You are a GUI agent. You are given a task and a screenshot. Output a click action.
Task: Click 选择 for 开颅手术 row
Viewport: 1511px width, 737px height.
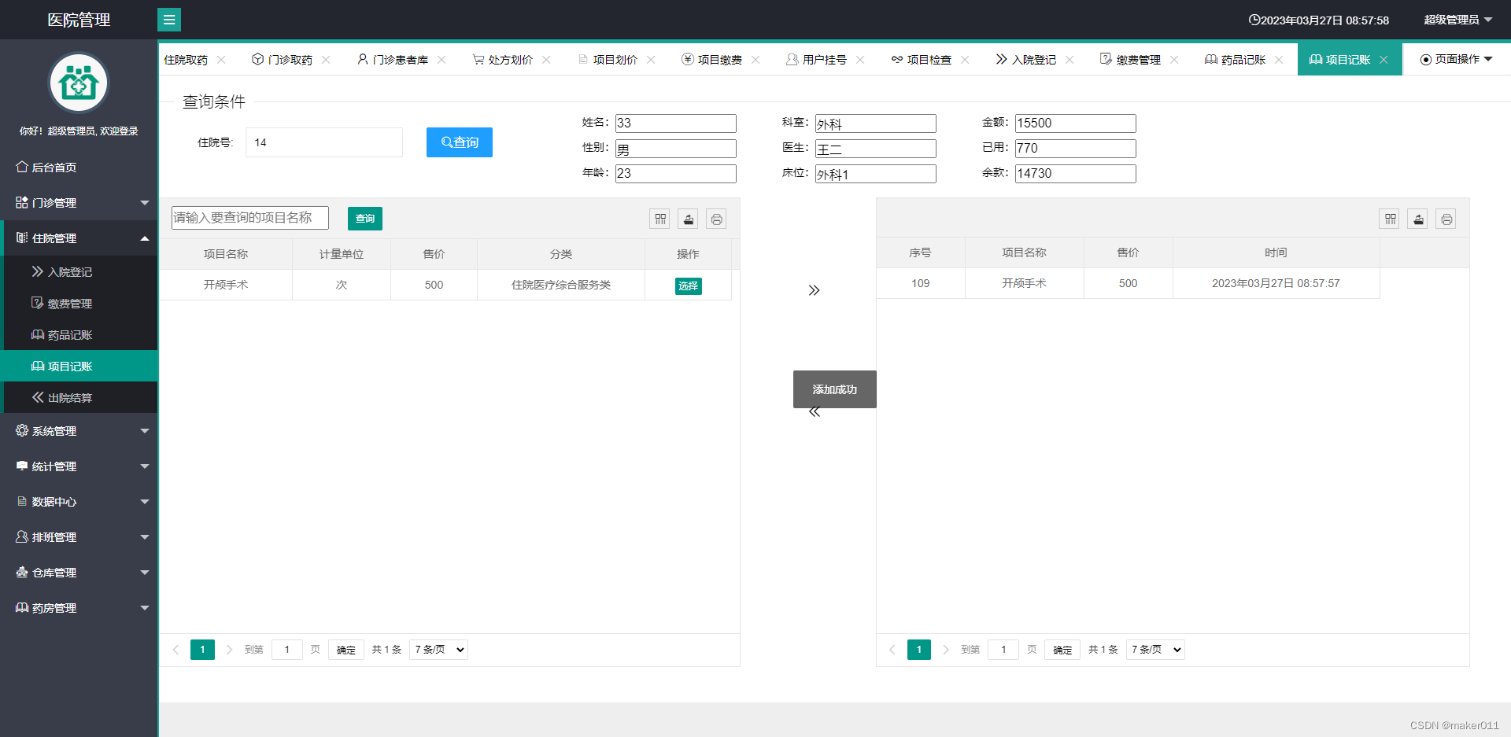pyautogui.click(x=689, y=286)
